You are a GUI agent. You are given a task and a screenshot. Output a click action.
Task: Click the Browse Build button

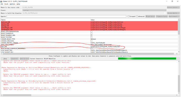(x=173, y=13)
